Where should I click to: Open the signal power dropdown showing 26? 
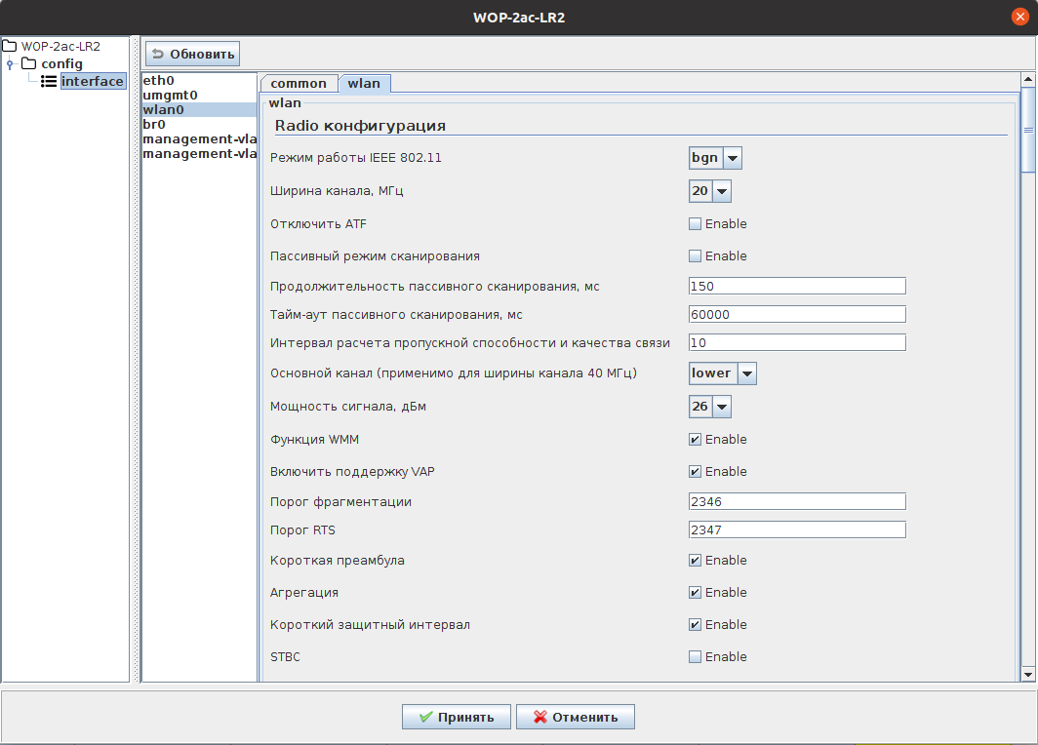[721, 407]
